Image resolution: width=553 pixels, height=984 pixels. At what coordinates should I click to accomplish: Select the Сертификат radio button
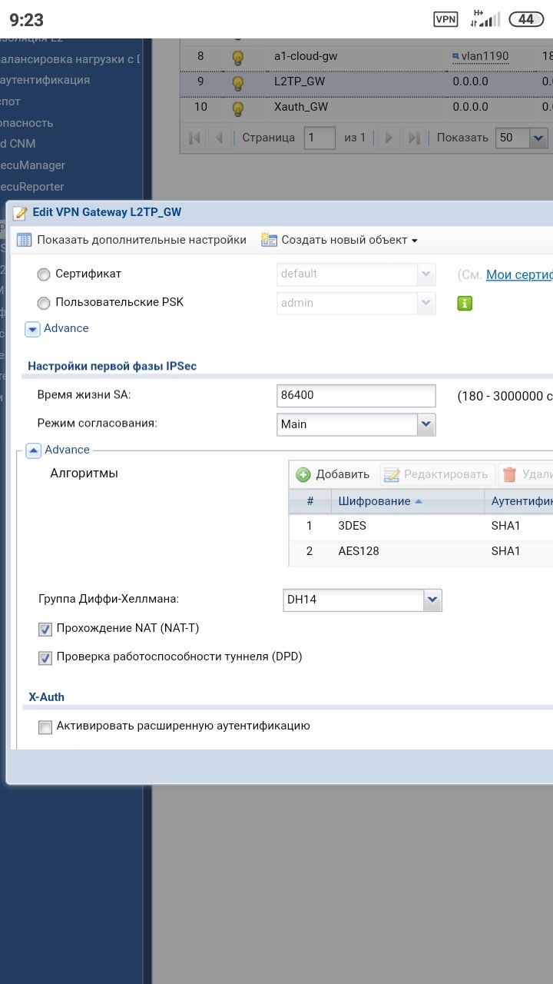(x=44, y=274)
